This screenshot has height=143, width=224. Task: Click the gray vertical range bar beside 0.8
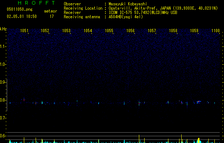[x=7, y=95]
